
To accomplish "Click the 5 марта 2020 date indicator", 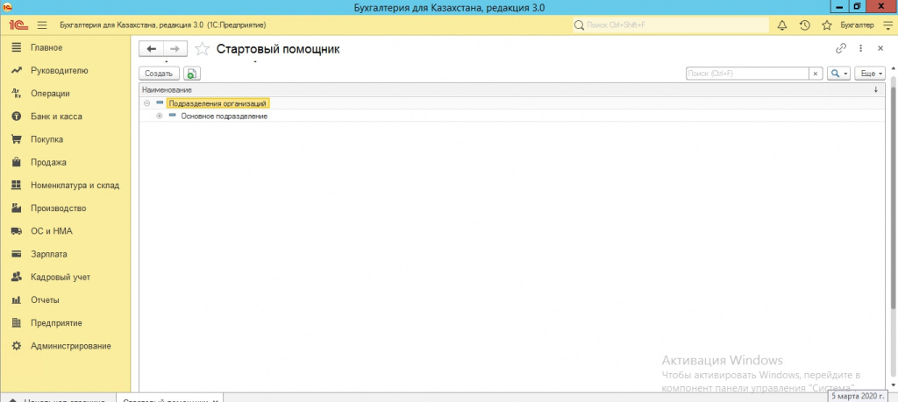I will coord(858,396).
